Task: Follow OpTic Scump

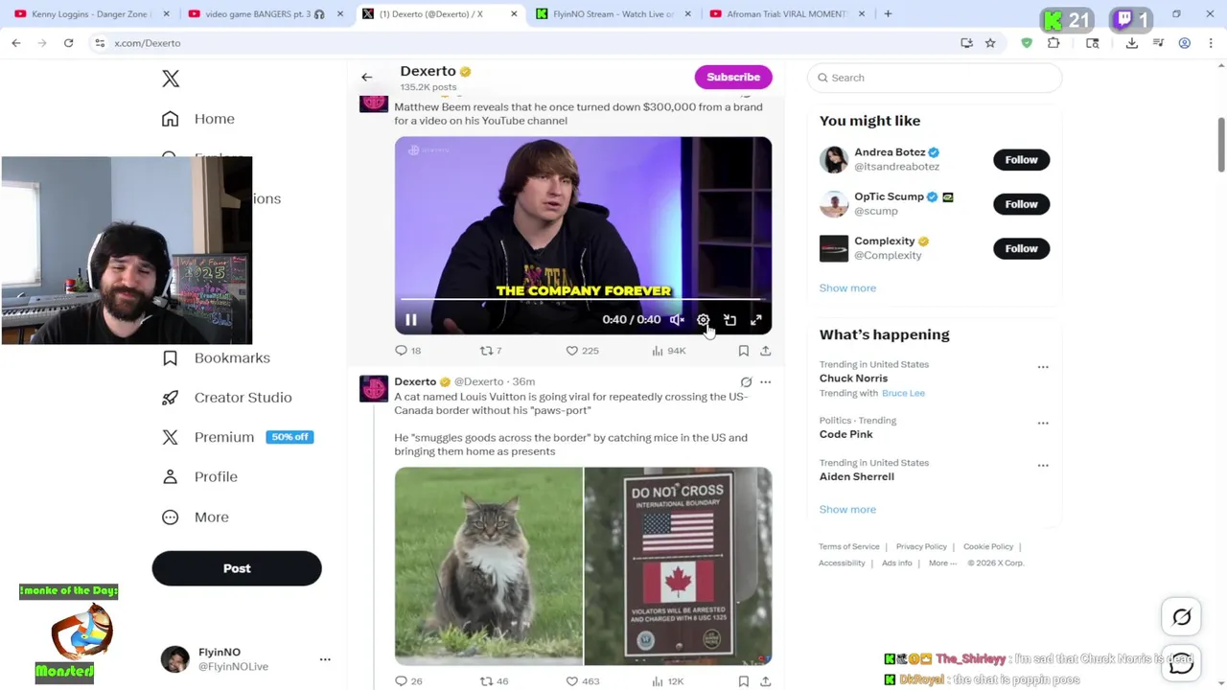Action: click(1021, 204)
